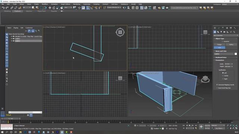The width and height of the screenshot is (239, 134).
Task: Select the Right justification radio button
Action: coord(223,79)
